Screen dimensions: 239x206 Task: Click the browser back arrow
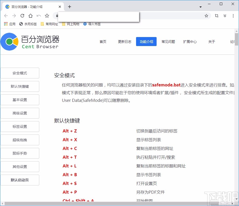[6, 16]
